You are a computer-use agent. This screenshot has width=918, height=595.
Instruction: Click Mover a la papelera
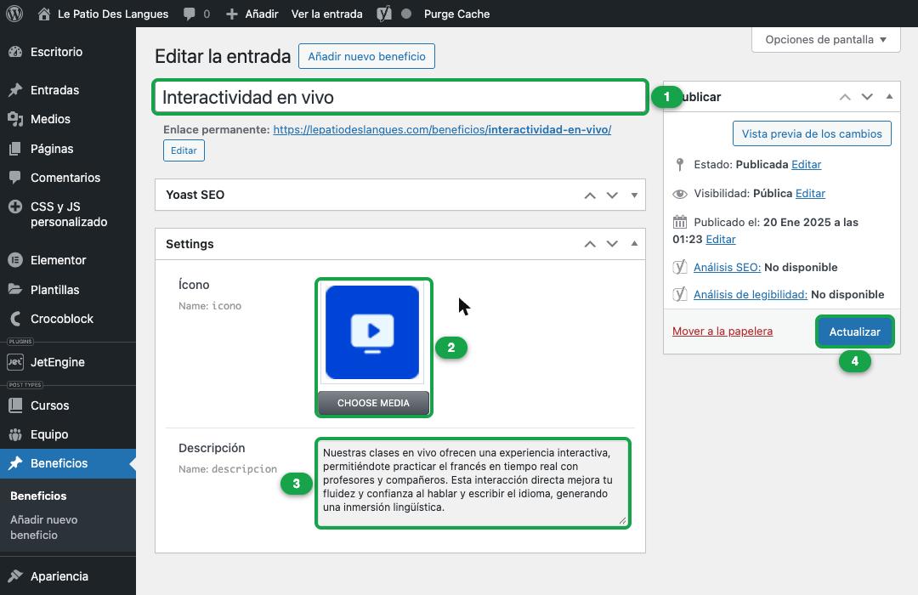722,331
